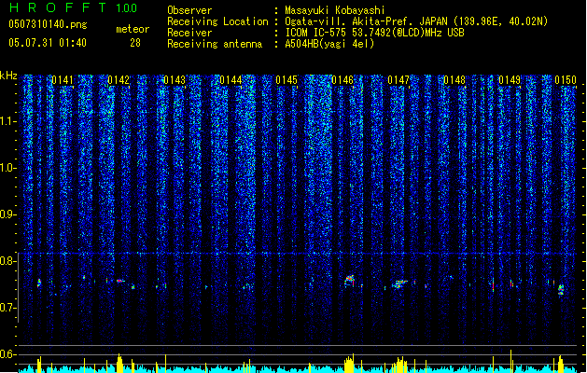This screenshot has width=587, height=373.
Task: Click the yellow power peak under 0146
Action: [x=349, y=363]
